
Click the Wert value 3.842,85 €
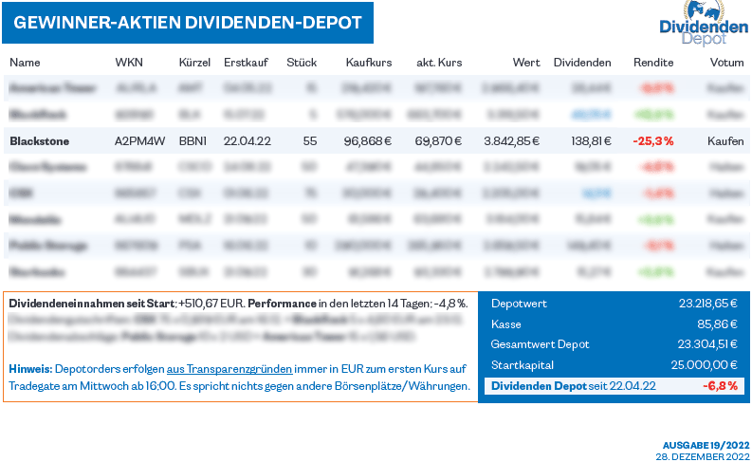pyautogui.click(x=512, y=141)
